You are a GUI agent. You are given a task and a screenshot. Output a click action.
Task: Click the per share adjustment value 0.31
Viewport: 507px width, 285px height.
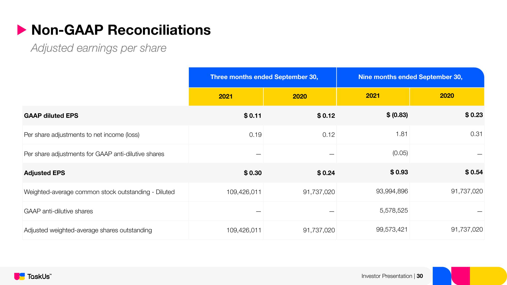coord(476,134)
